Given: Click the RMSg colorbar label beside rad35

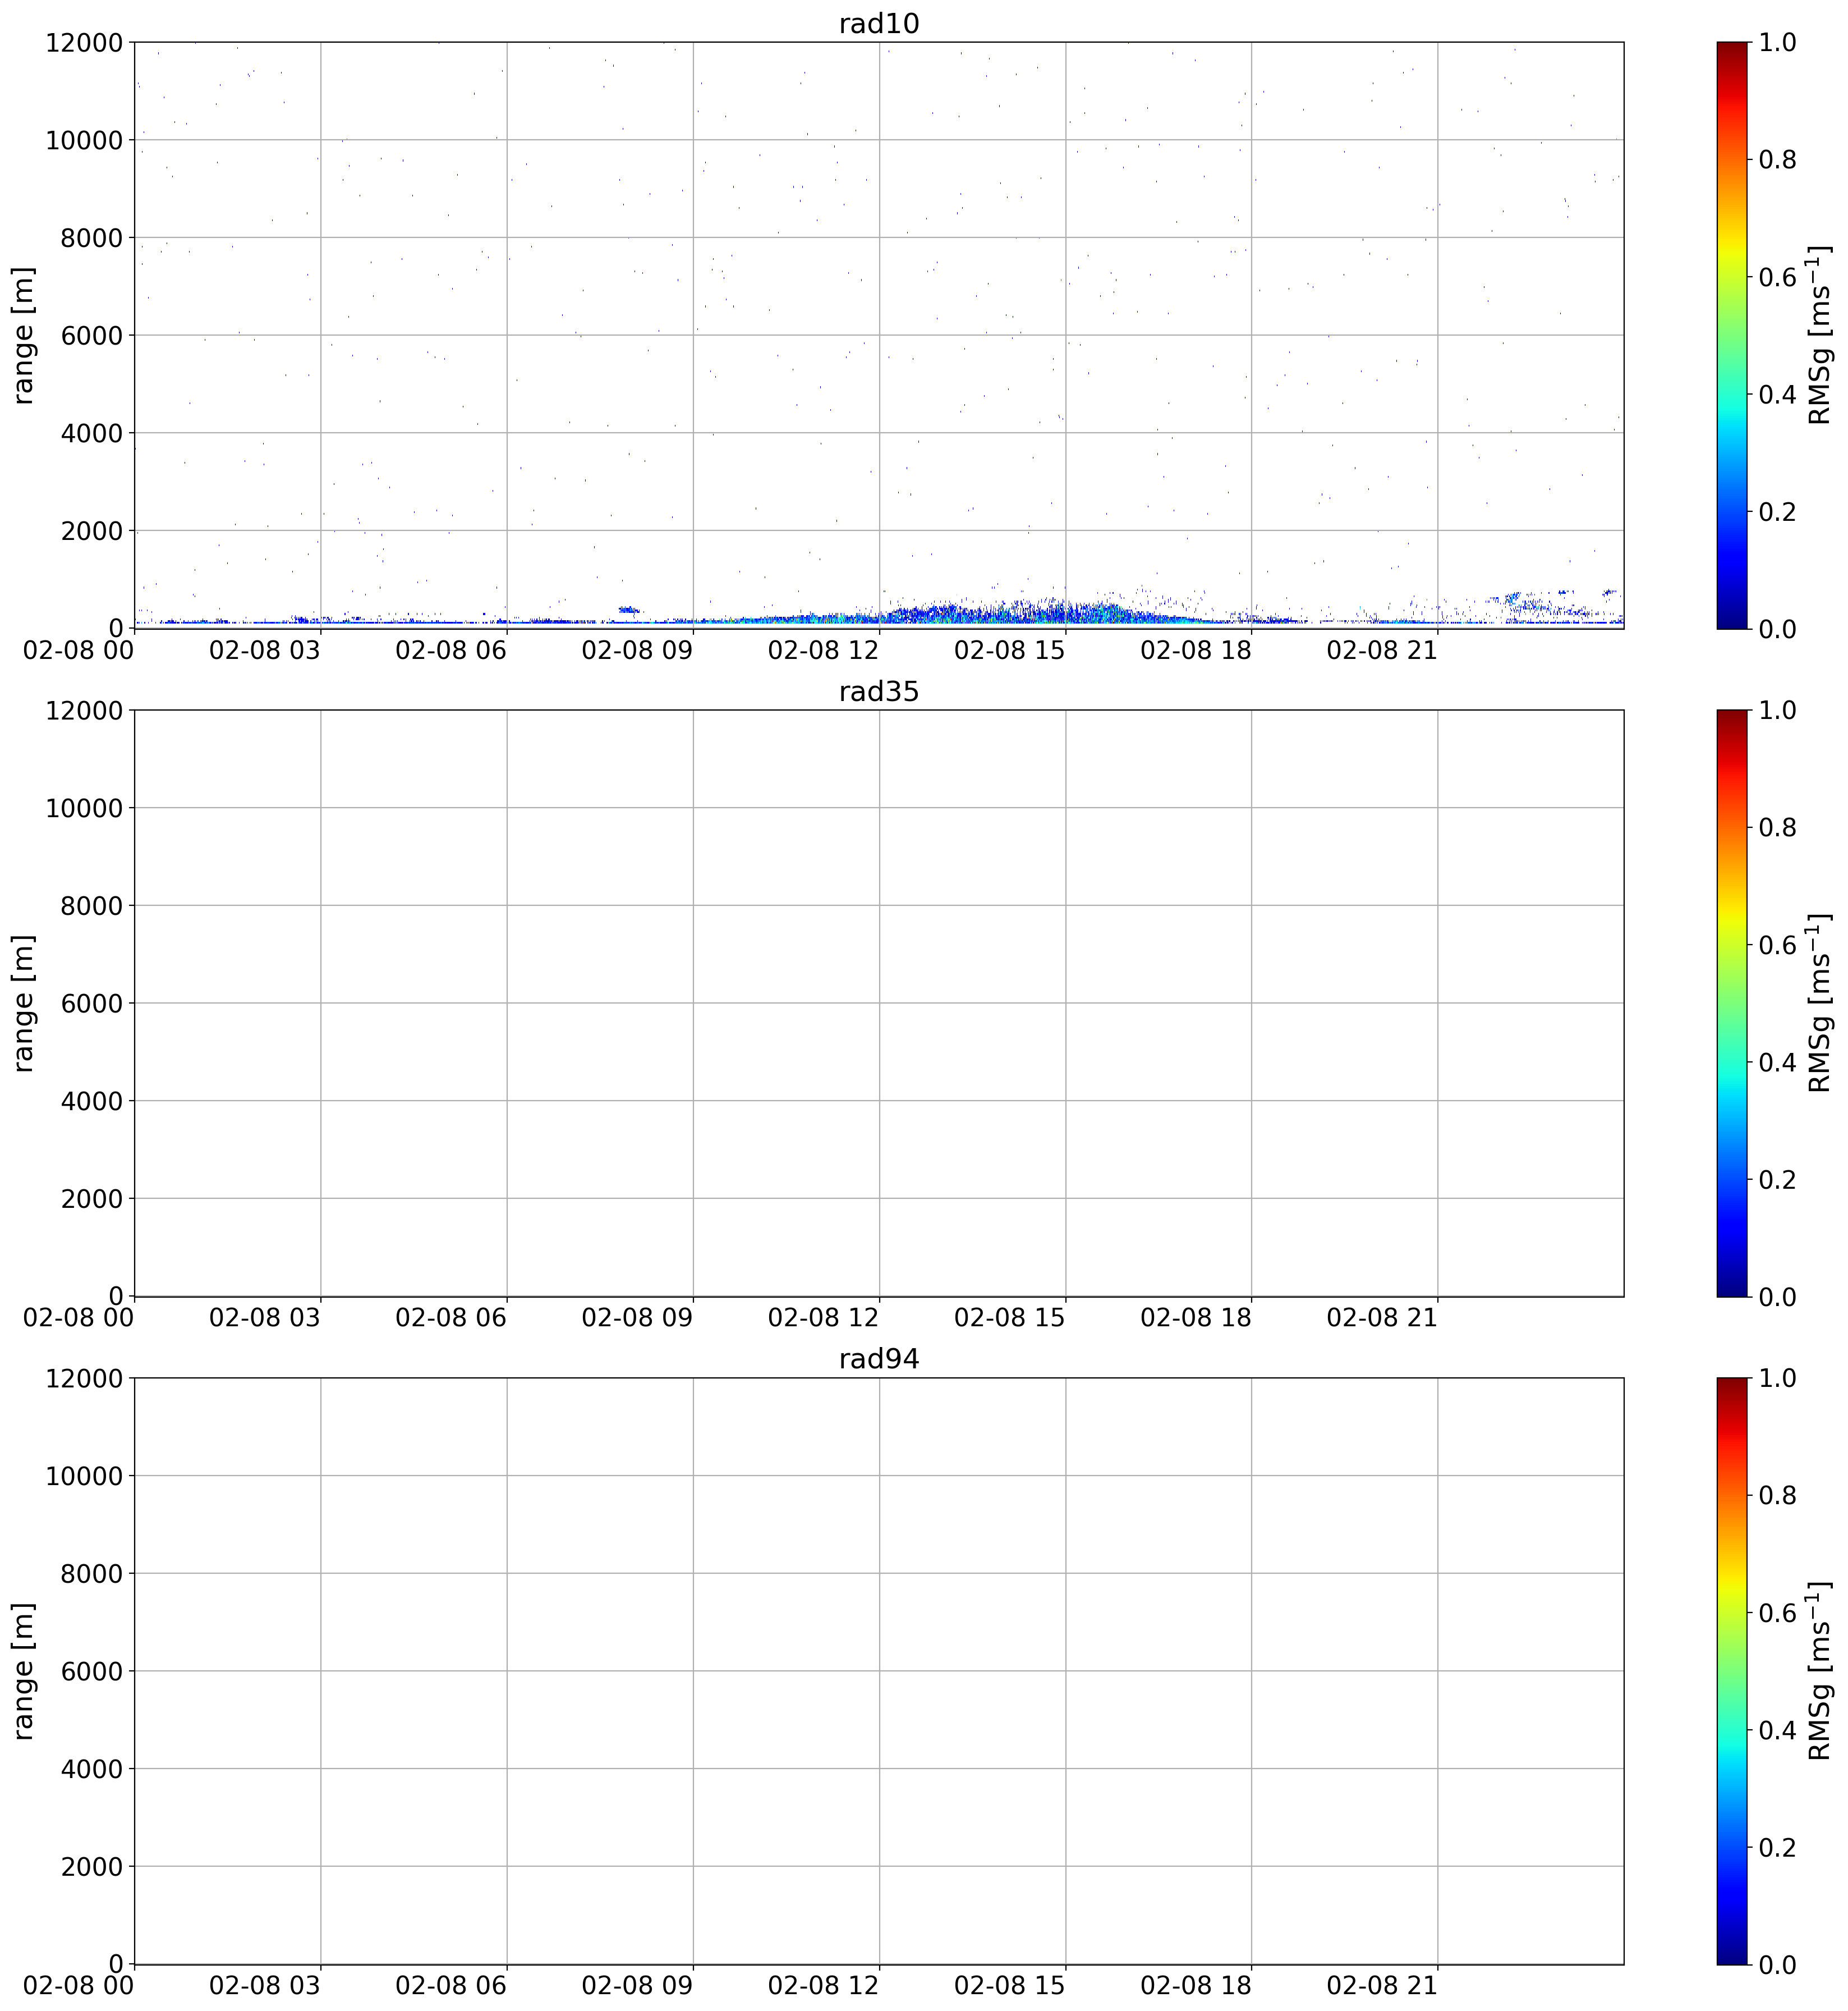Looking at the screenshot, I should pos(1819,1002).
